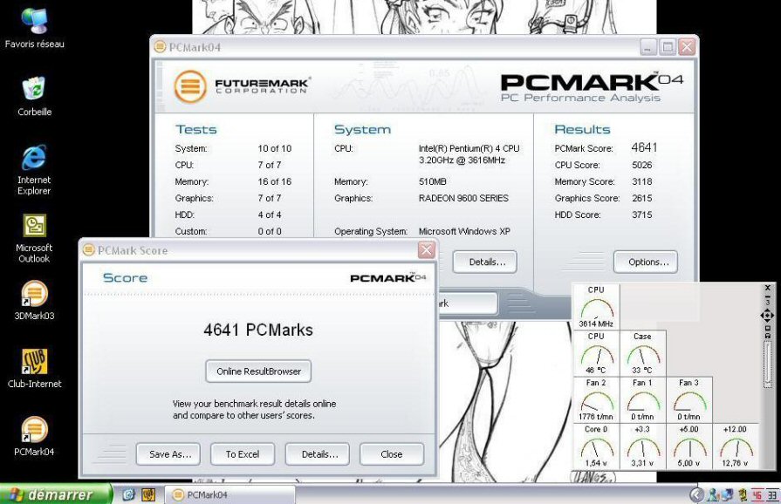This screenshot has height=504, width=781.
Task: Click Online ResultBrowser button
Action: tap(258, 371)
